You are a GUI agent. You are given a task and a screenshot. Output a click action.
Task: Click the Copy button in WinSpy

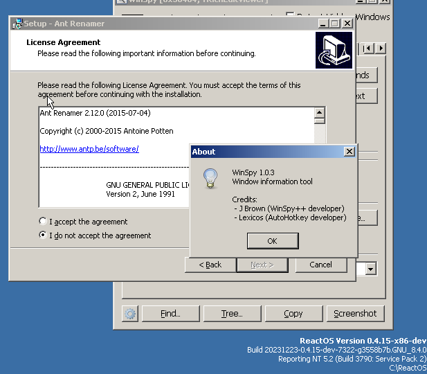(x=293, y=314)
